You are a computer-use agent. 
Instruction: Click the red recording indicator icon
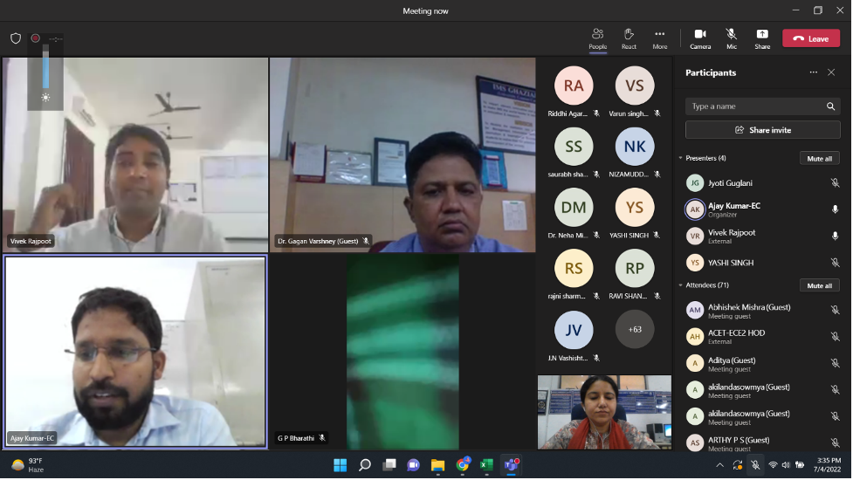36,38
